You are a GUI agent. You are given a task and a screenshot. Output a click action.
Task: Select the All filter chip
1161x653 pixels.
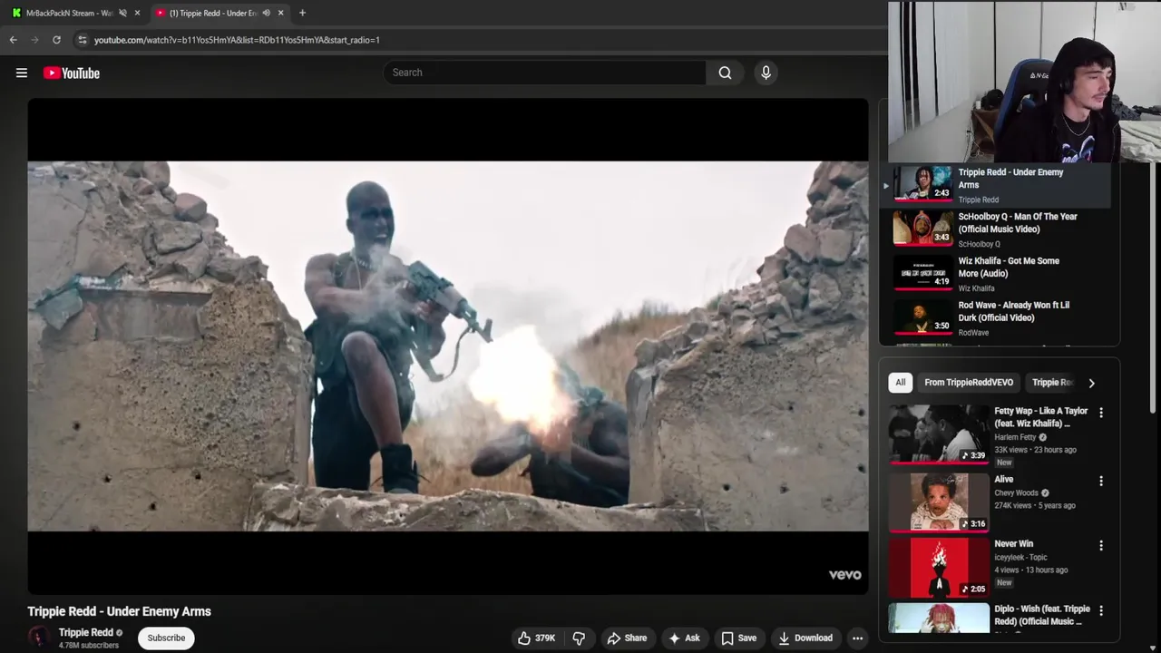click(x=900, y=383)
